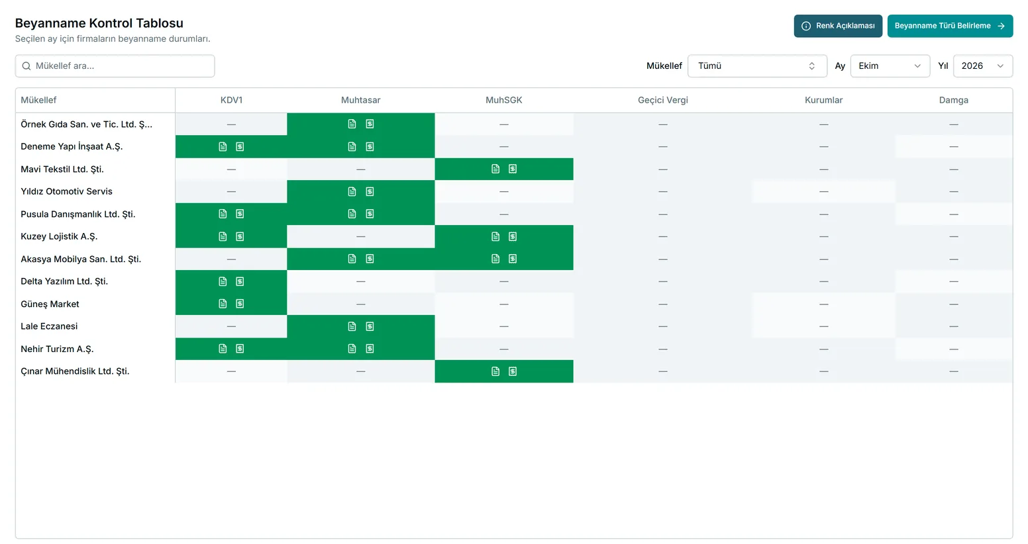1028x544 pixels.
Task: Focus the Mükellef ara search field
Action: tap(115, 66)
